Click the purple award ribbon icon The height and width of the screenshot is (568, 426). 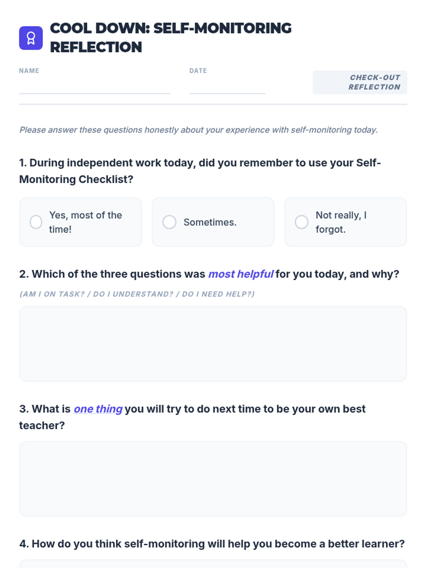31,38
